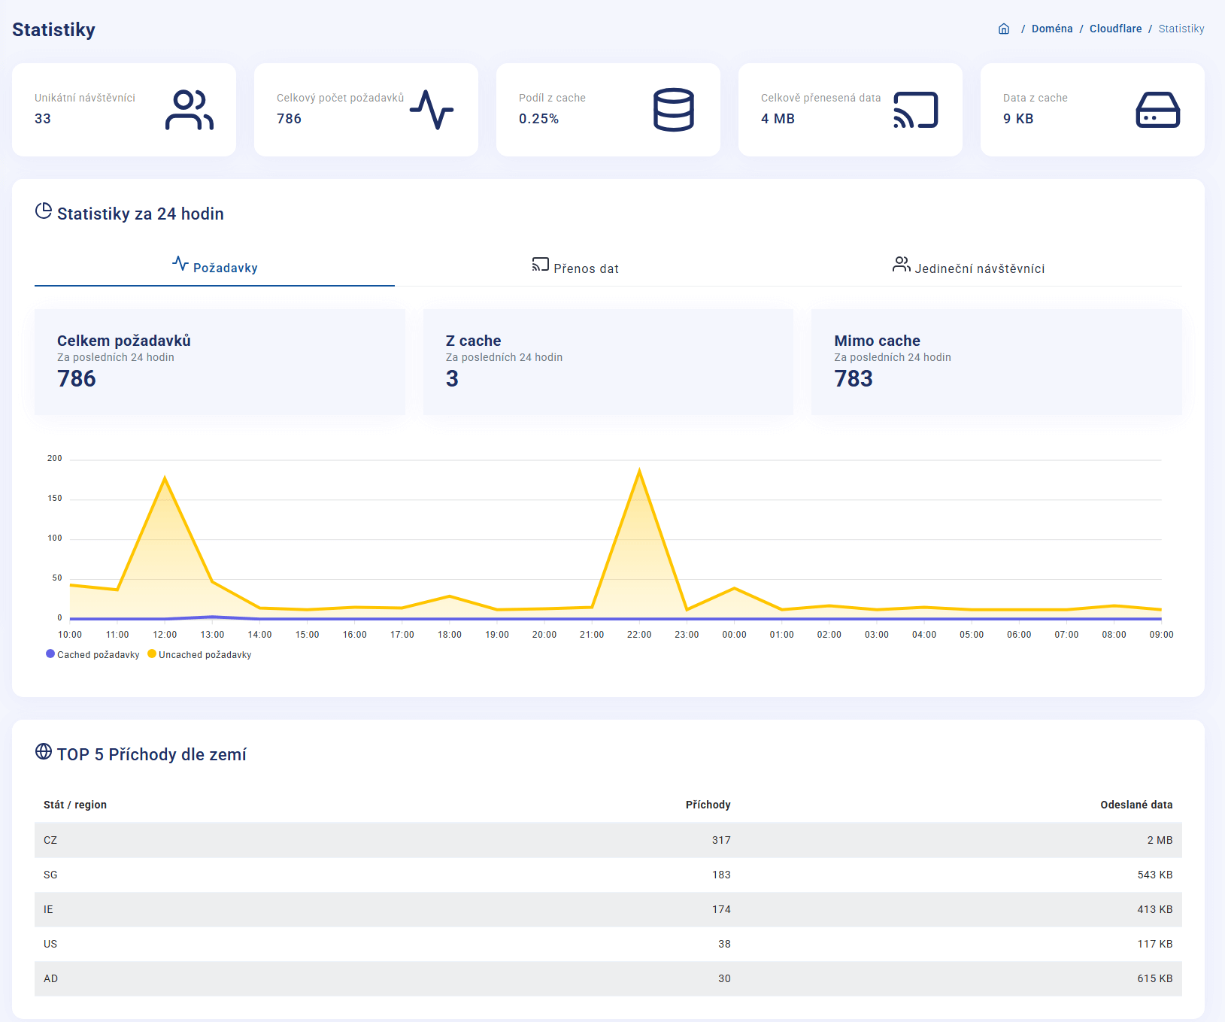Click the unique visitors users icon
Image resolution: width=1225 pixels, height=1022 pixels.
tap(189, 110)
